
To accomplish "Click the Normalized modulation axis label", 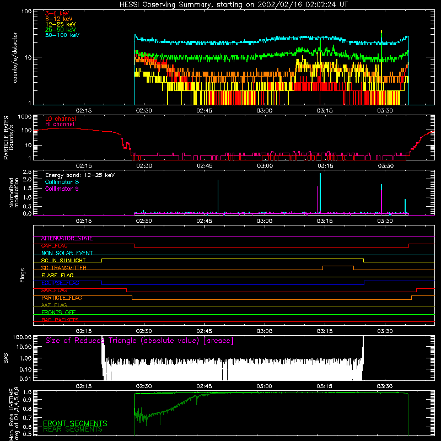I will point(14,192).
